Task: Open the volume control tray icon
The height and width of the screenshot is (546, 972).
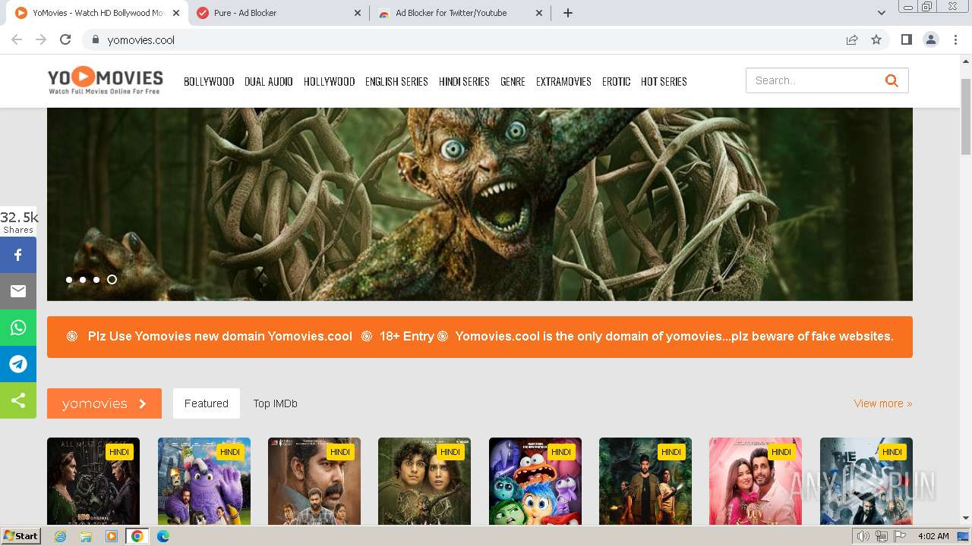Action: coord(863,536)
